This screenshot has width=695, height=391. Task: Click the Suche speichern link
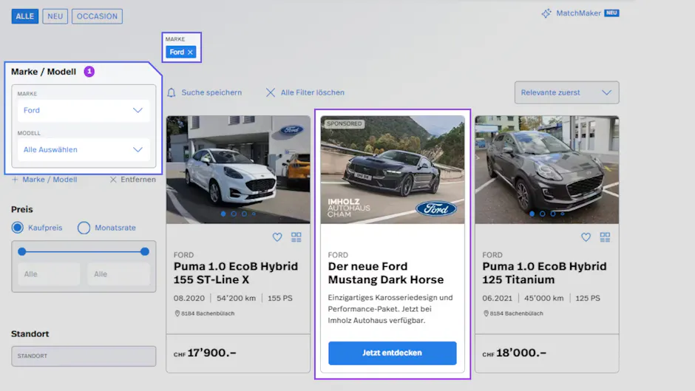click(211, 92)
